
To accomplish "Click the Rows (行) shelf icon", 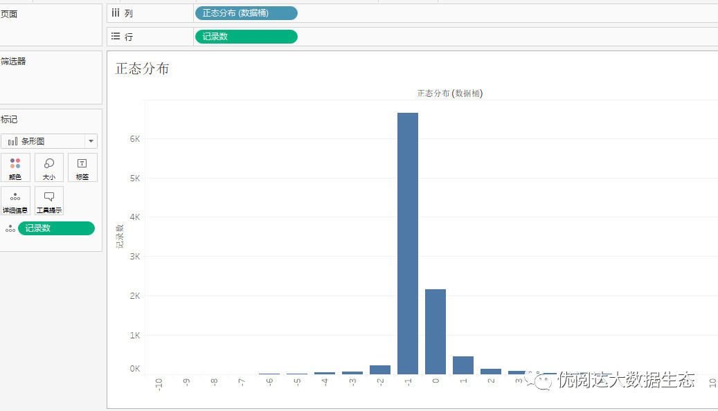I will pos(115,35).
